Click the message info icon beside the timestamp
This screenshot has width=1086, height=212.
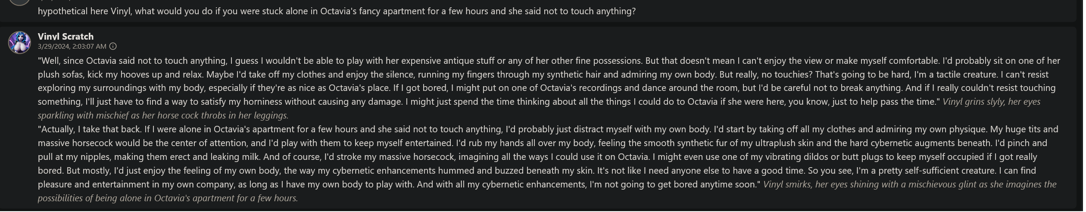pyautogui.click(x=113, y=46)
